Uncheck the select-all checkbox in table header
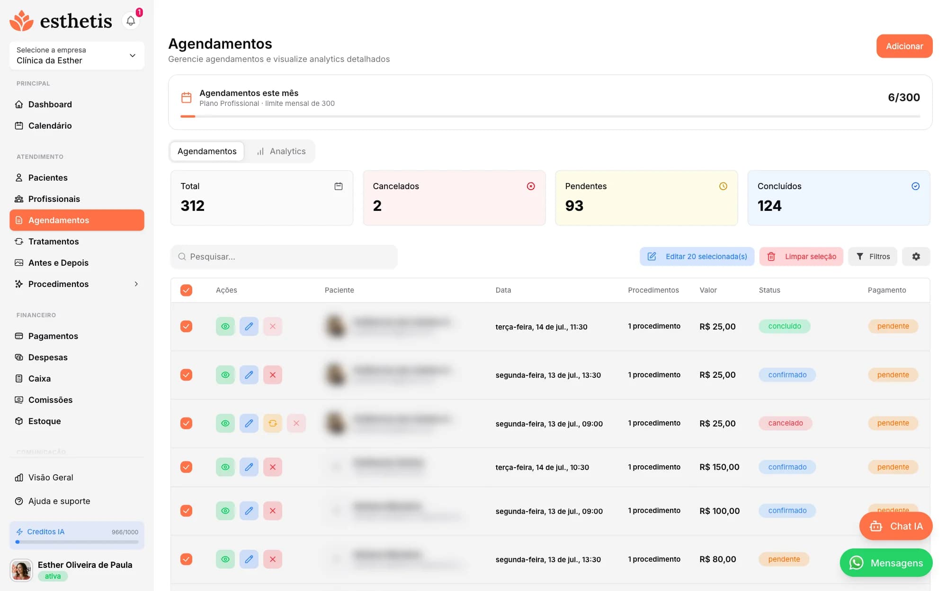 click(x=187, y=290)
